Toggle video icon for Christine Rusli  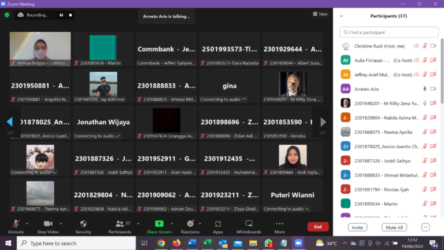pos(433,46)
